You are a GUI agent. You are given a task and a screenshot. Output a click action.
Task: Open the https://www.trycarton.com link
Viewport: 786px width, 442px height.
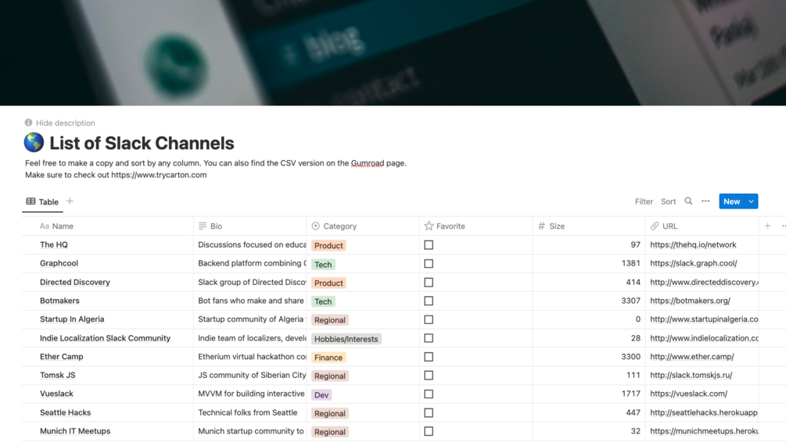pos(159,175)
